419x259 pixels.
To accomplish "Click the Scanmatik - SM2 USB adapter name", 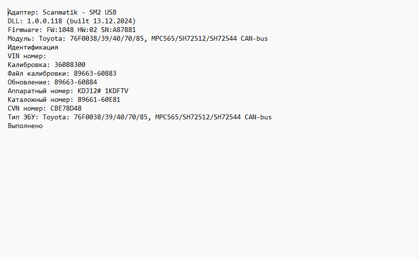I will click(79, 12).
